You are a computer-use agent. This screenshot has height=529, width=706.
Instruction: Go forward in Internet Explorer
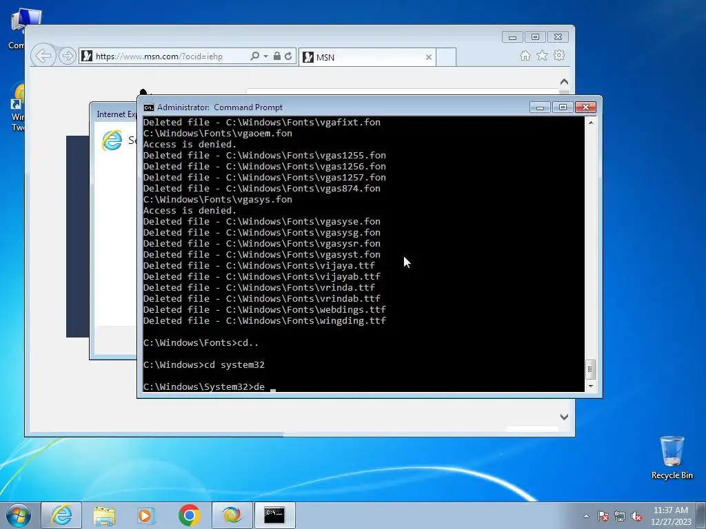[67, 56]
